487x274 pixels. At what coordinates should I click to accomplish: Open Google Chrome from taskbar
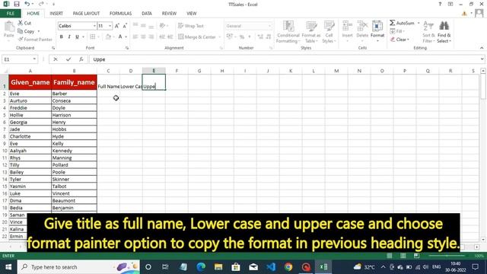[x=288, y=267]
